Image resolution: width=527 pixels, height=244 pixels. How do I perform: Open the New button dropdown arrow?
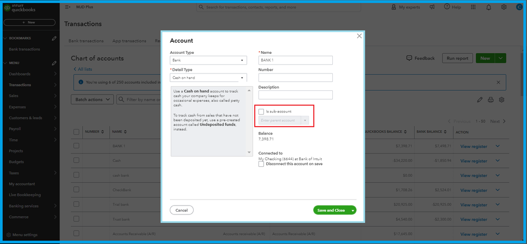pos(501,58)
